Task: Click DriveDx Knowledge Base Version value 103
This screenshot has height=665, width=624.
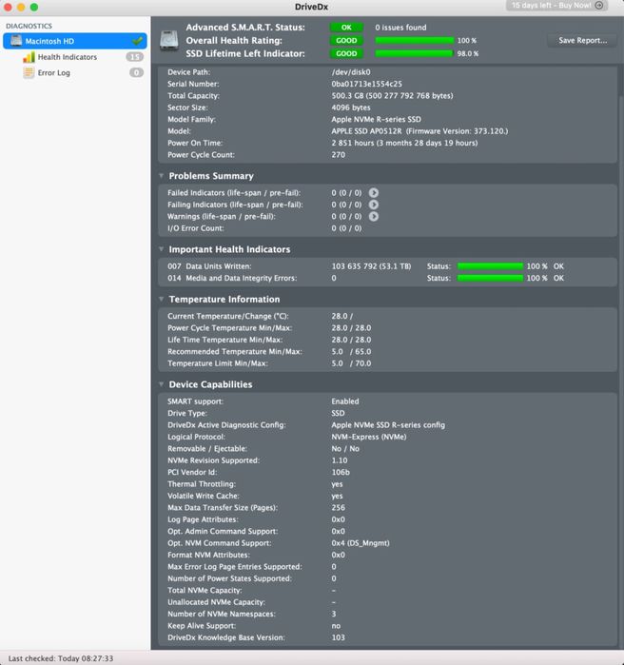Action: tap(339, 637)
